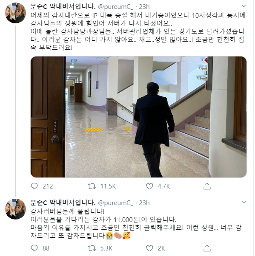Click the display name on second tweet
255x256 pixels.
point(63,203)
